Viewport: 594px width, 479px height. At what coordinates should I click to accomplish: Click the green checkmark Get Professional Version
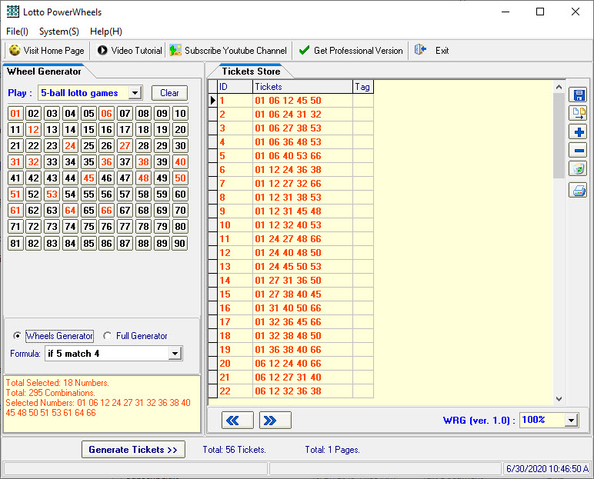pyautogui.click(x=304, y=51)
